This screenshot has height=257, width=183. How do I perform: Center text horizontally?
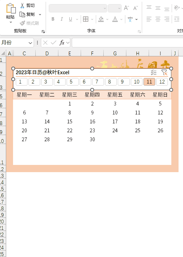pyautogui.click(x=158, y=19)
